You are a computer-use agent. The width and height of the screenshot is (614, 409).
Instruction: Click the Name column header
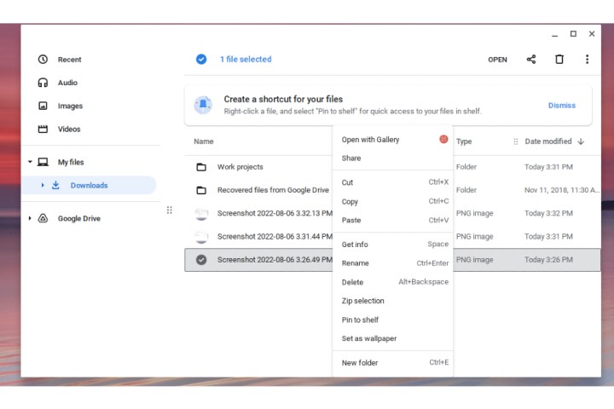click(x=204, y=141)
